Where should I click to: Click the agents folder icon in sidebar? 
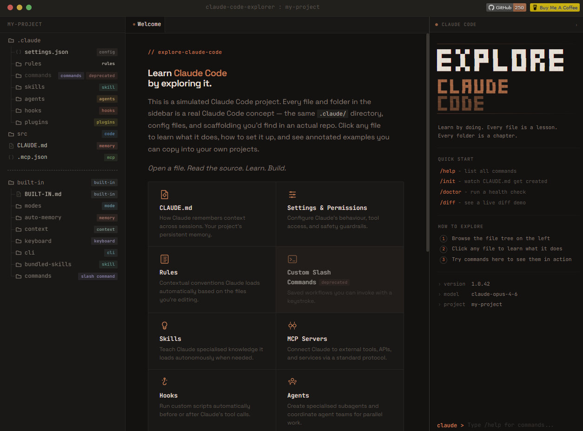(x=19, y=99)
